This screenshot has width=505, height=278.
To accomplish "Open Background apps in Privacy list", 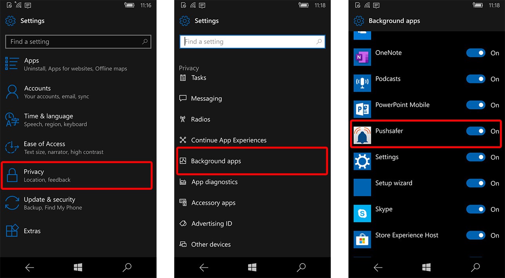I will 252,161.
